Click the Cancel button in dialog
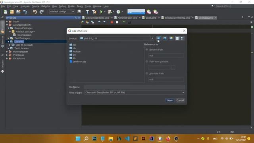Viewport: 254px width, 143px height. click(x=180, y=100)
